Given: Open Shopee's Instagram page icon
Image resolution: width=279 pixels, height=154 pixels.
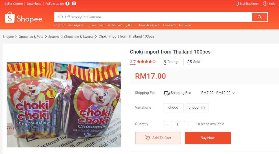Looking at the screenshot, I should tap(74, 3).
